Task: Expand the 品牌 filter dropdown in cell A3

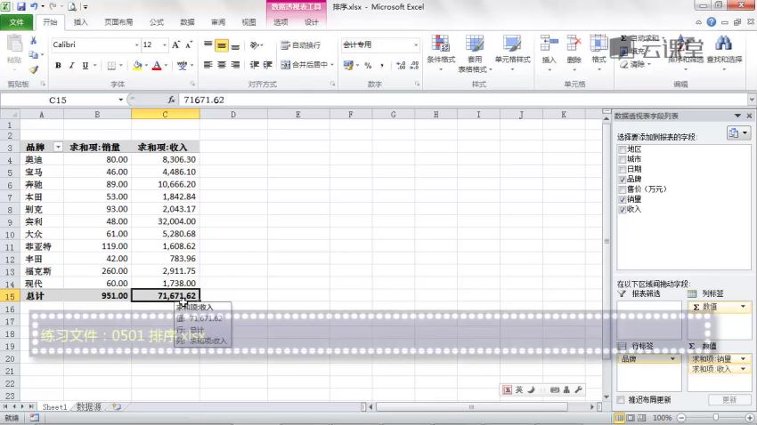Action: (x=58, y=147)
